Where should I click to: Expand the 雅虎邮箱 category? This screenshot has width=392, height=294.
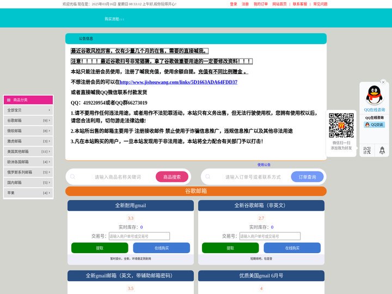[28, 141]
